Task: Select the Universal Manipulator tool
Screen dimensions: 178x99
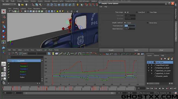Action: point(4,42)
